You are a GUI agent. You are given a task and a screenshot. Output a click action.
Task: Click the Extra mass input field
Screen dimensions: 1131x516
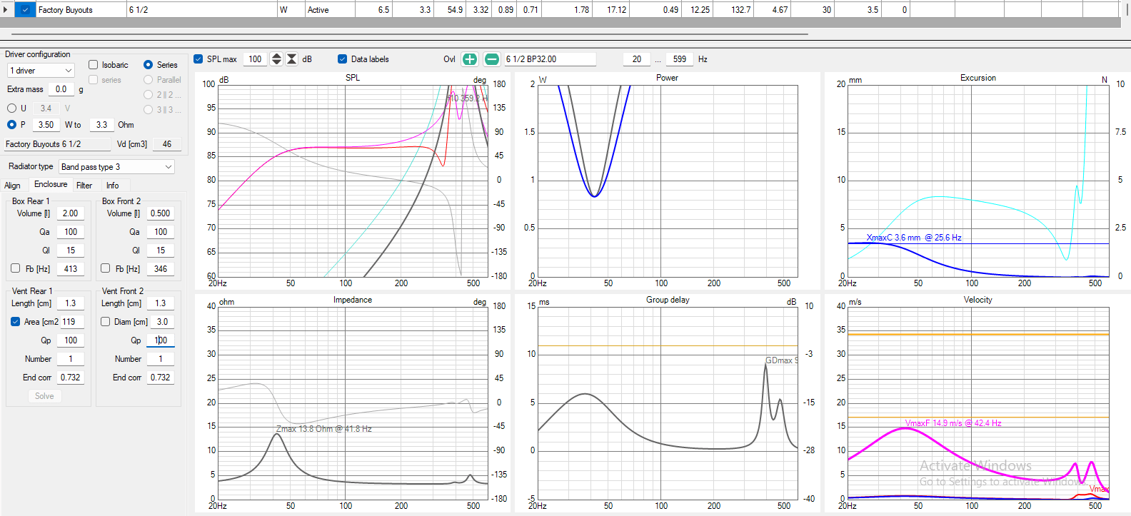coord(61,89)
